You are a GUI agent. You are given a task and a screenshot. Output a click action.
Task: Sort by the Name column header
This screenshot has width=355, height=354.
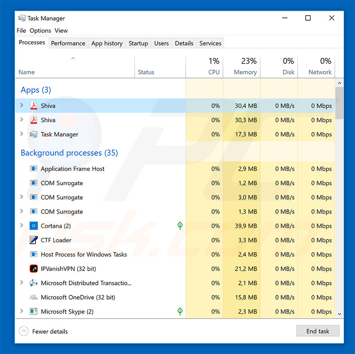pos(75,67)
